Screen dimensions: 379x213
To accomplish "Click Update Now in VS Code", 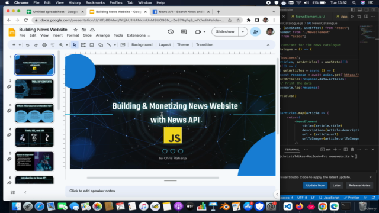I will point(315,185).
